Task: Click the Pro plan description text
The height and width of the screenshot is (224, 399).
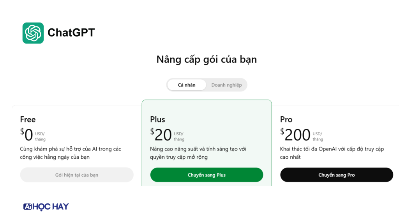Action: (332, 153)
